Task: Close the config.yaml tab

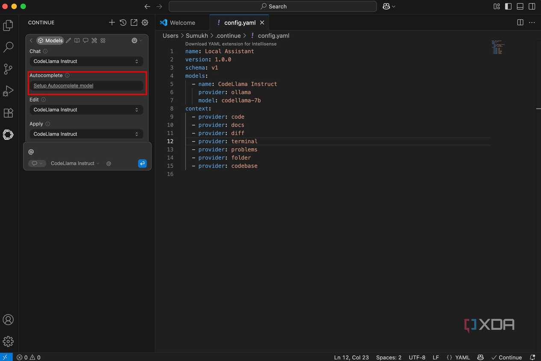Action: click(x=262, y=23)
